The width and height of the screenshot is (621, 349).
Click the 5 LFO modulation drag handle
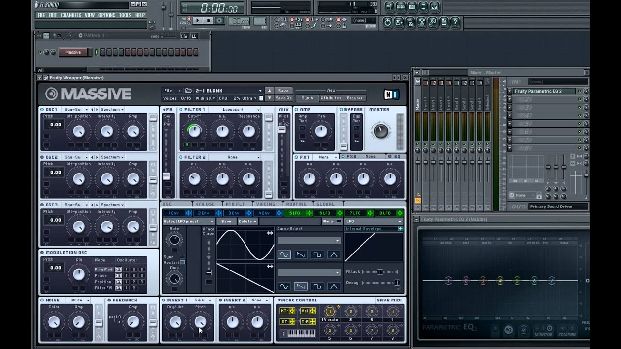pyautogui.click(x=309, y=213)
